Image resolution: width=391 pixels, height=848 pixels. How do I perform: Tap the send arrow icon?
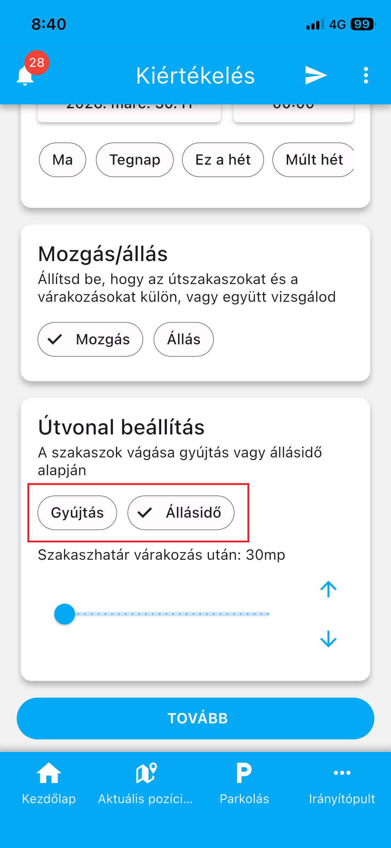pyautogui.click(x=316, y=75)
